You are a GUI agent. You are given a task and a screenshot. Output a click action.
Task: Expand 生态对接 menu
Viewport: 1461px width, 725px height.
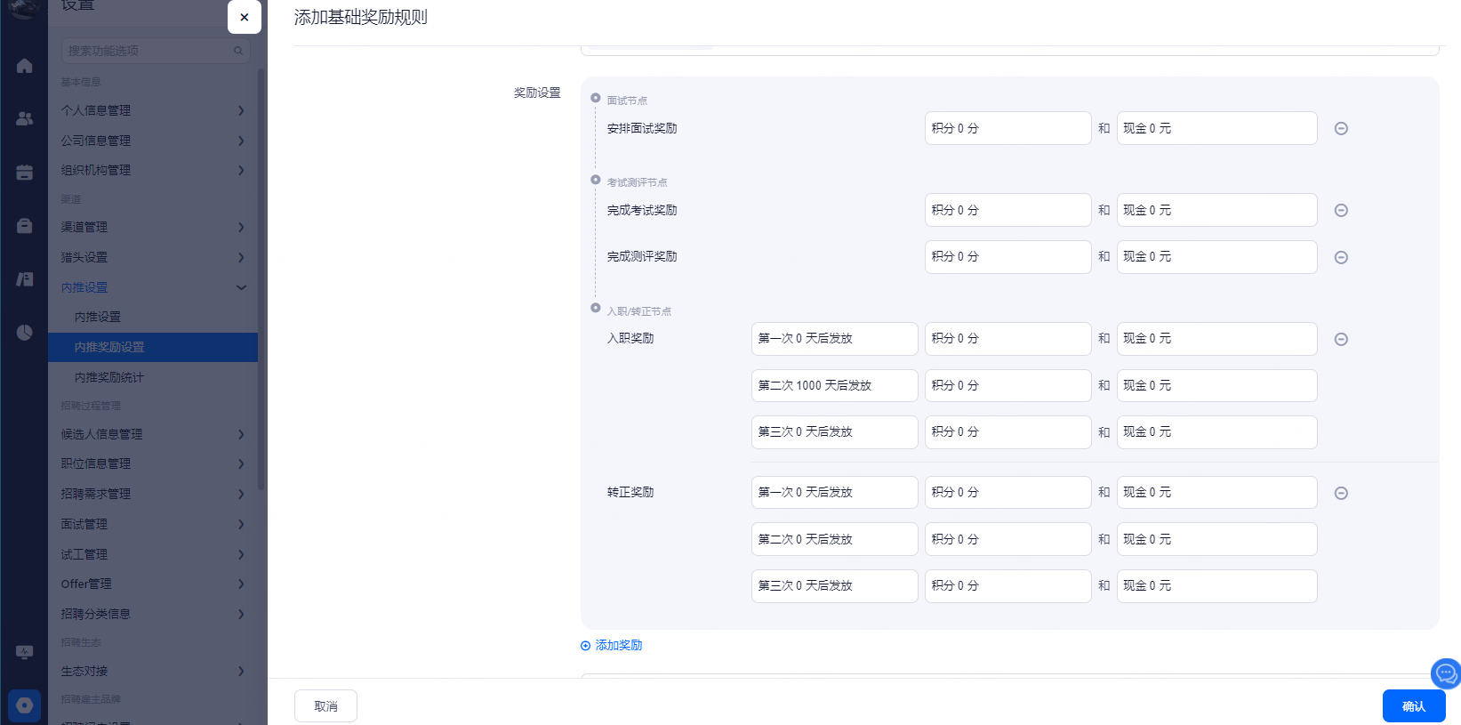tap(154, 671)
